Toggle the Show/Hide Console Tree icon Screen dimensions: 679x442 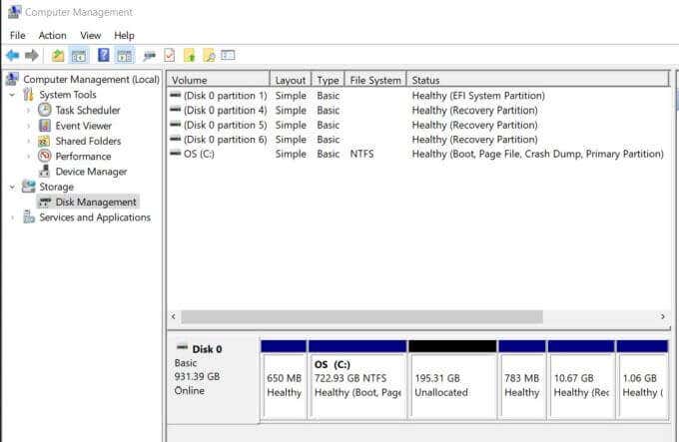[x=79, y=55]
